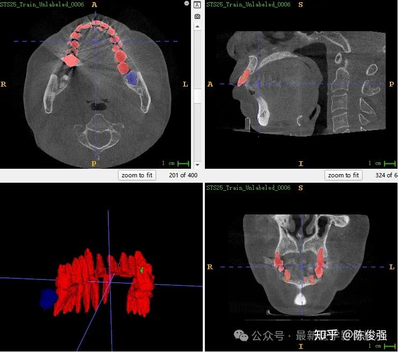Click the 'L' label in the axial view
398x352 pixels.
coord(185,84)
